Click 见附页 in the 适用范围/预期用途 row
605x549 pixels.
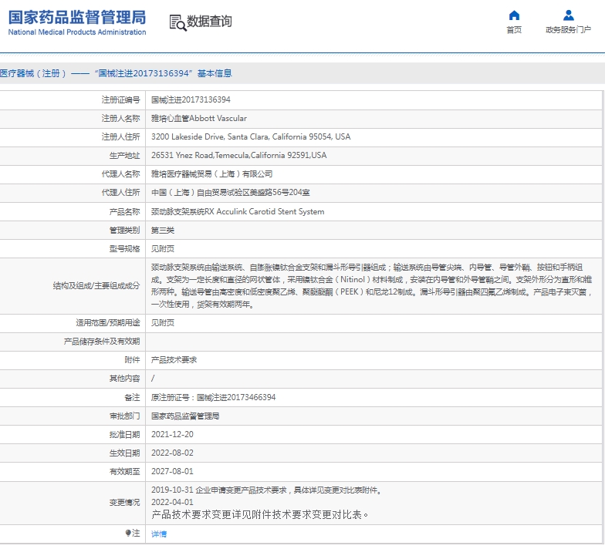162,323
